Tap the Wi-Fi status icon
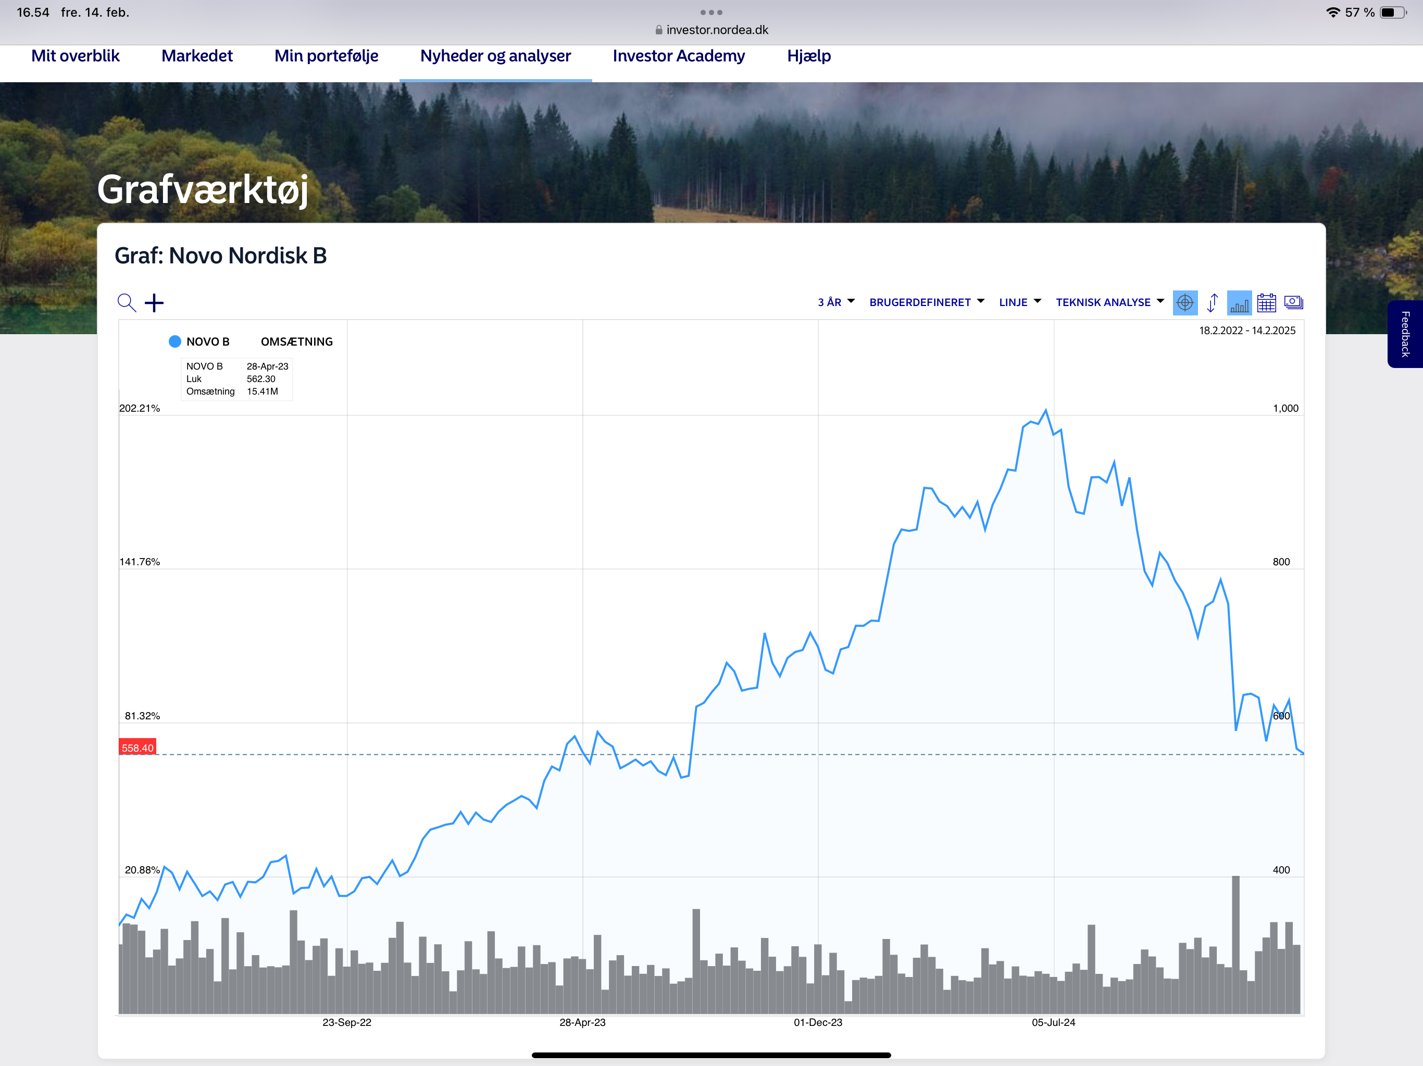1423x1066 pixels. click(1333, 12)
